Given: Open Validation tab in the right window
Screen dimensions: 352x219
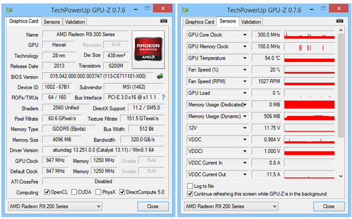Looking at the screenshot, I should coord(251,22).
